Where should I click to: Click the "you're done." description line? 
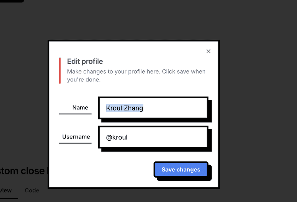pos(84,80)
